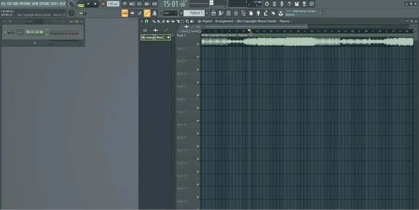The image size is (419, 210).
Task: Select the playlist zoom magnifier tool
Action: point(187,22)
